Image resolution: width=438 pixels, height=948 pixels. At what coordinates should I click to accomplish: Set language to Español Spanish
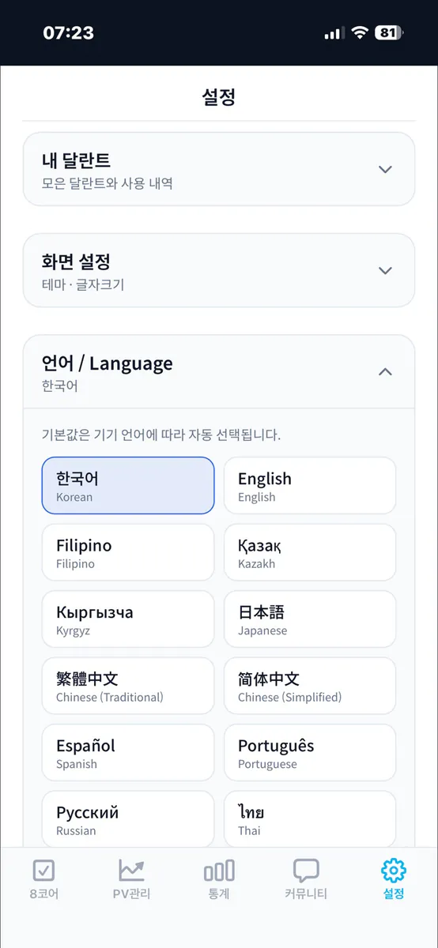tap(128, 753)
